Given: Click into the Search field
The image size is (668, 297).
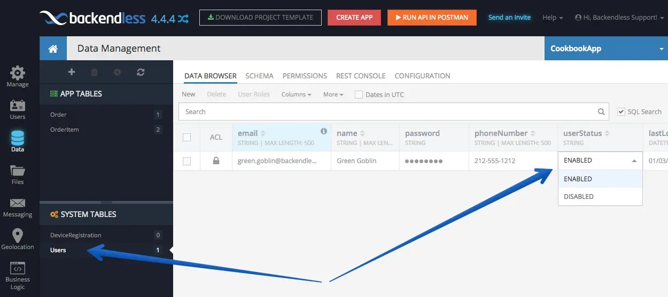Looking at the screenshot, I should tap(394, 112).
